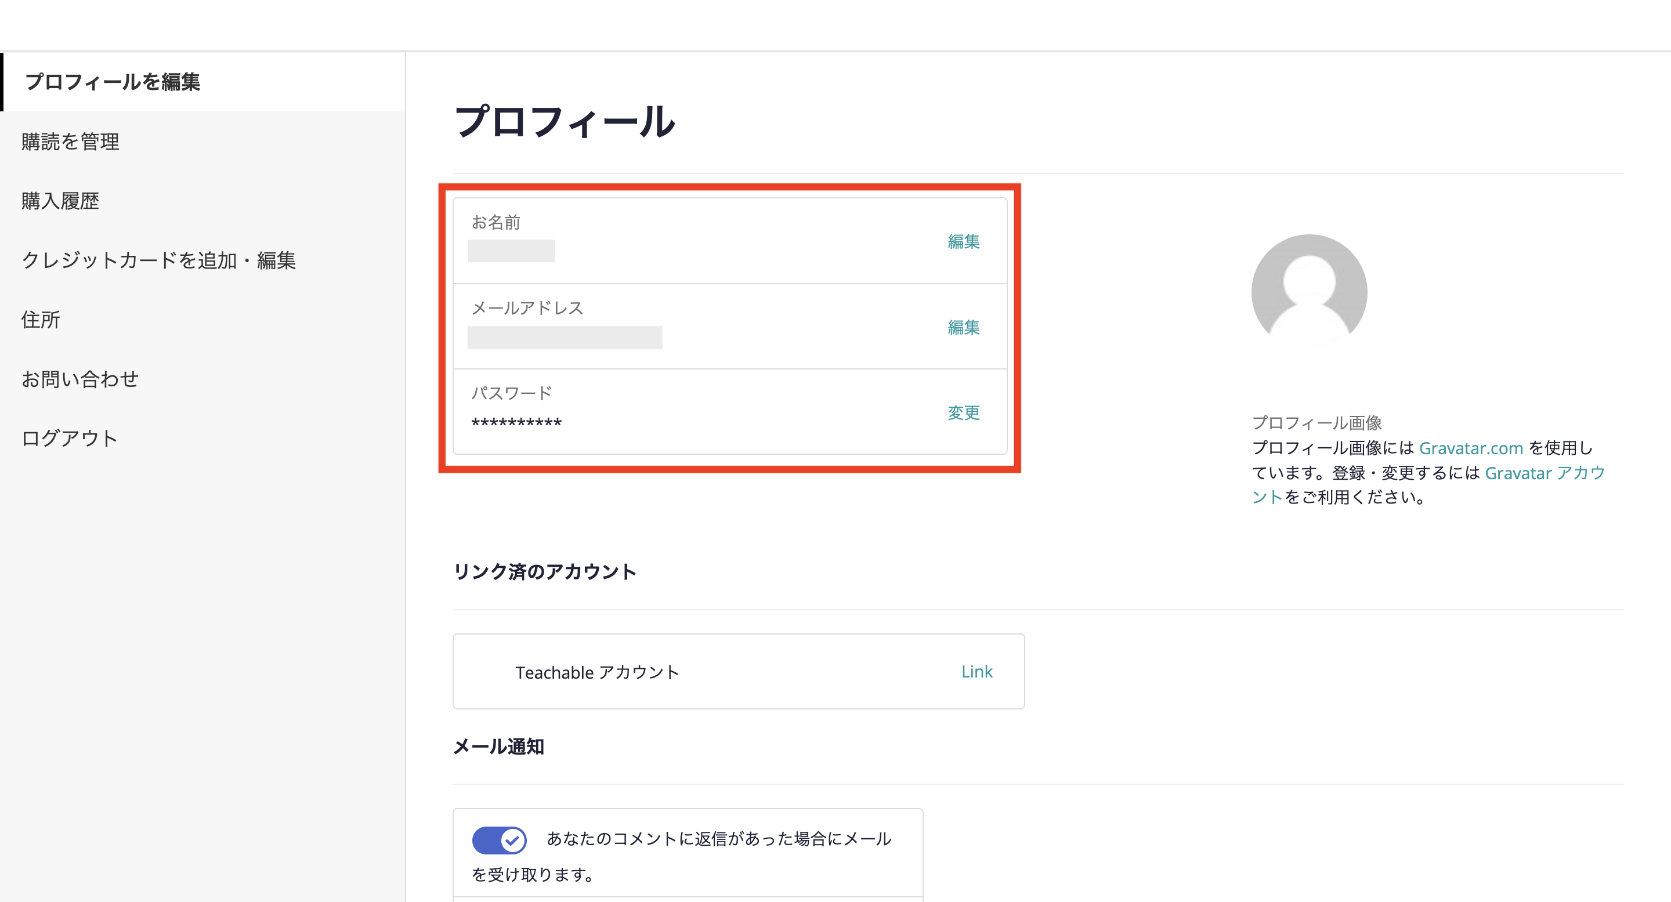Click the パスワード field label

click(x=511, y=393)
